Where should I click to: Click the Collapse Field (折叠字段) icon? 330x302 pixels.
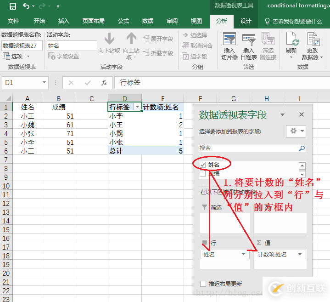click(x=146, y=53)
